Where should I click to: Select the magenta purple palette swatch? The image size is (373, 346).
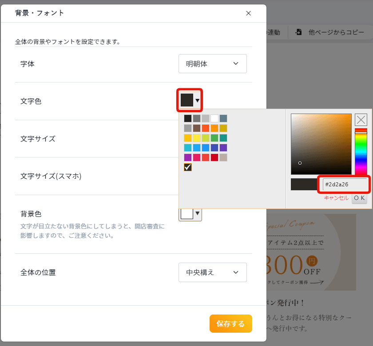[188, 157]
